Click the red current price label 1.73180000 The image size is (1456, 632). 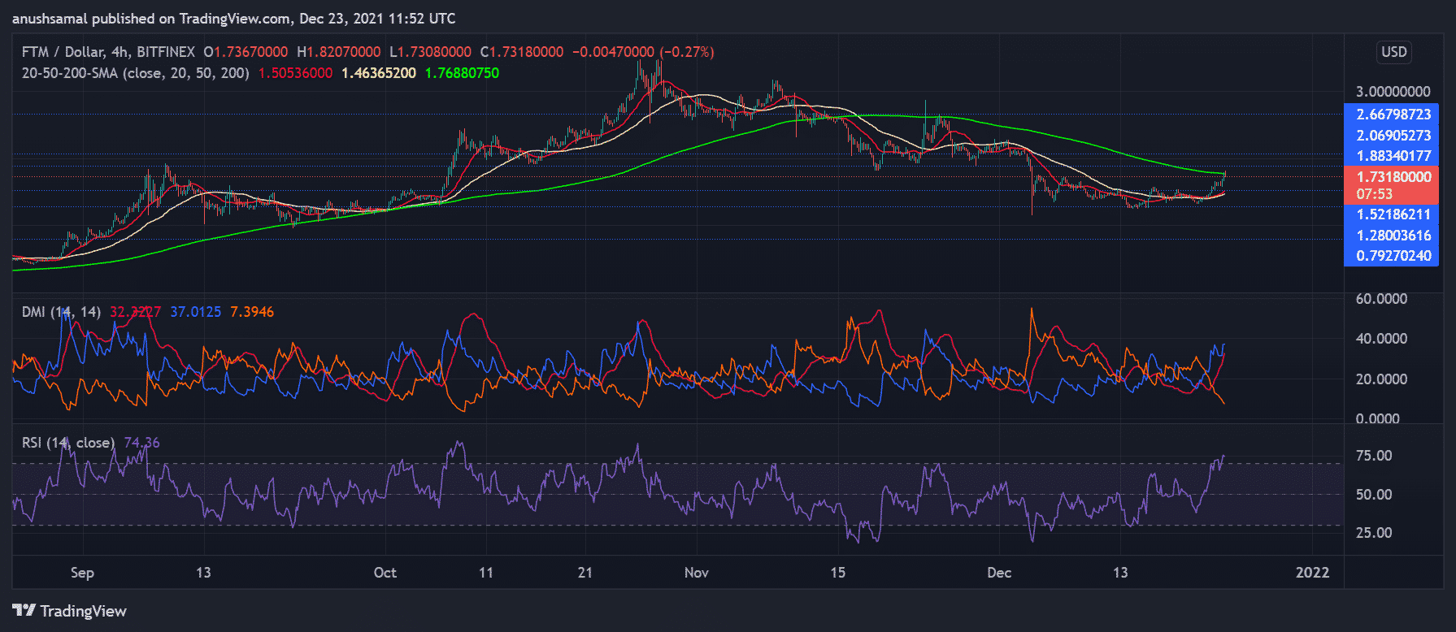pyautogui.click(x=1393, y=177)
